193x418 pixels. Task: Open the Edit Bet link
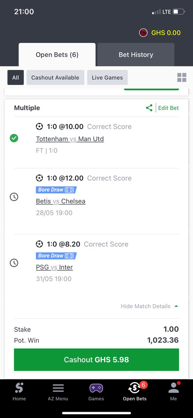(x=168, y=108)
